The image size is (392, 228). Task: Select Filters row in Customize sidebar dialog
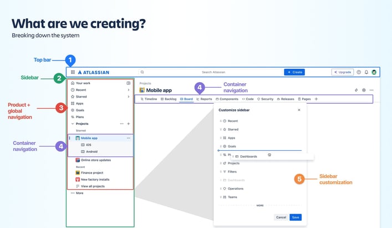click(259, 172)
